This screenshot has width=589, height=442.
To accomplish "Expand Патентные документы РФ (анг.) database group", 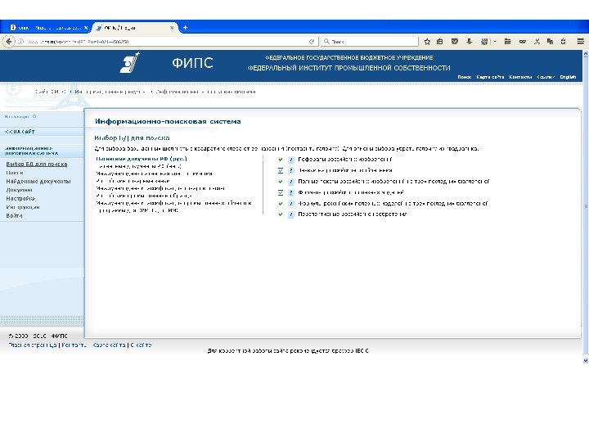I will tap(139, 166).
